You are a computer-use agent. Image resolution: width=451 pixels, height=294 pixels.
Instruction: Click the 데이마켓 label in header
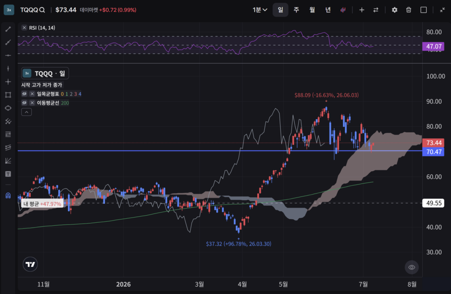pos(89,10)
